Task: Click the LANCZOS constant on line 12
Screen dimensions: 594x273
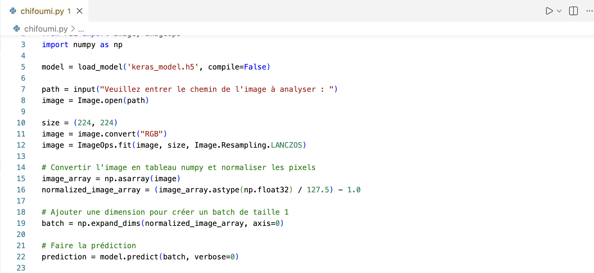Action: pyautogui.click(x=286, y=145)
